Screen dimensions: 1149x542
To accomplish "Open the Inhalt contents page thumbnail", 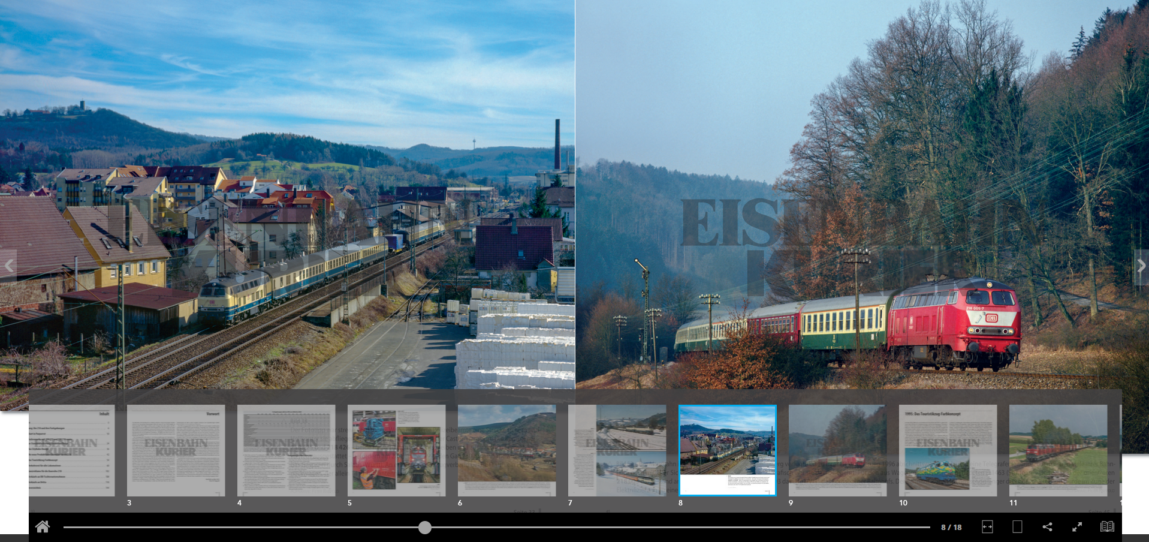I will tap(71, 450).
